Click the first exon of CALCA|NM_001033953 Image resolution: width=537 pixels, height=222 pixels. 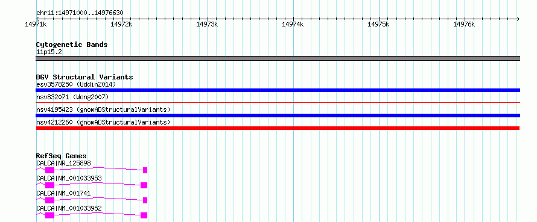49,185
